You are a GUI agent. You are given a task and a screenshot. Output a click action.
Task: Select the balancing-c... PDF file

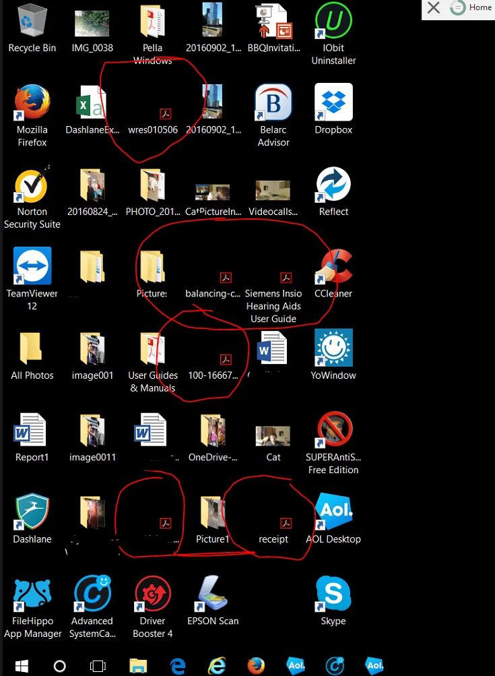coord(226,278)
